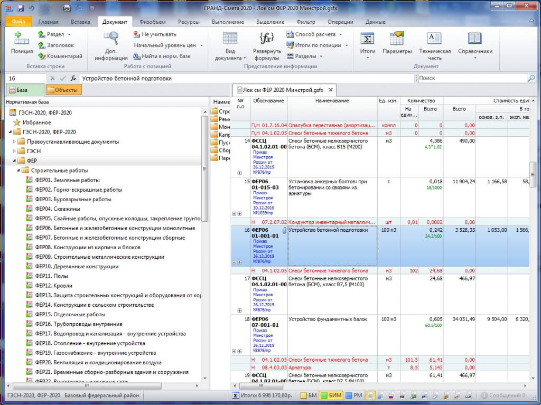The width and height of the screenshot is (541, 405).
Task: Open the Способ расчета dropdown
Action: [341, 34]
